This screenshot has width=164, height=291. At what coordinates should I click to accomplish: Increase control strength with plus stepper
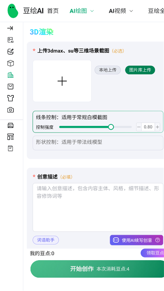point(157,127)
